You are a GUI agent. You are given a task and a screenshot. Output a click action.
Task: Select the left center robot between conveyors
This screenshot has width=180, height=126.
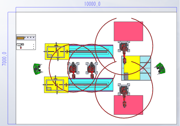(73, 70)
